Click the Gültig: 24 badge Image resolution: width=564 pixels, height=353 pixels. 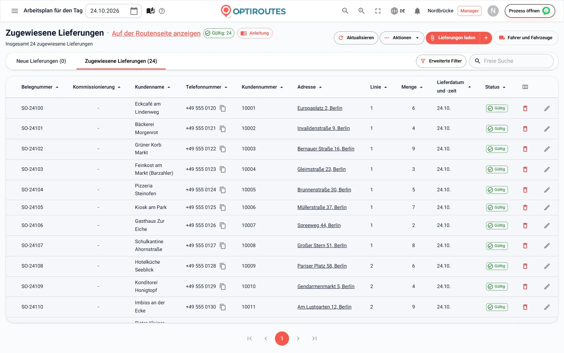tap(219, 33)
